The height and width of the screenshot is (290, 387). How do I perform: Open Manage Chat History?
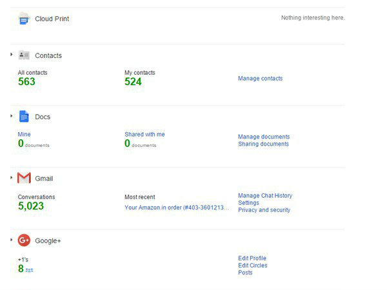pyautogui.click(x=264, y=196)
